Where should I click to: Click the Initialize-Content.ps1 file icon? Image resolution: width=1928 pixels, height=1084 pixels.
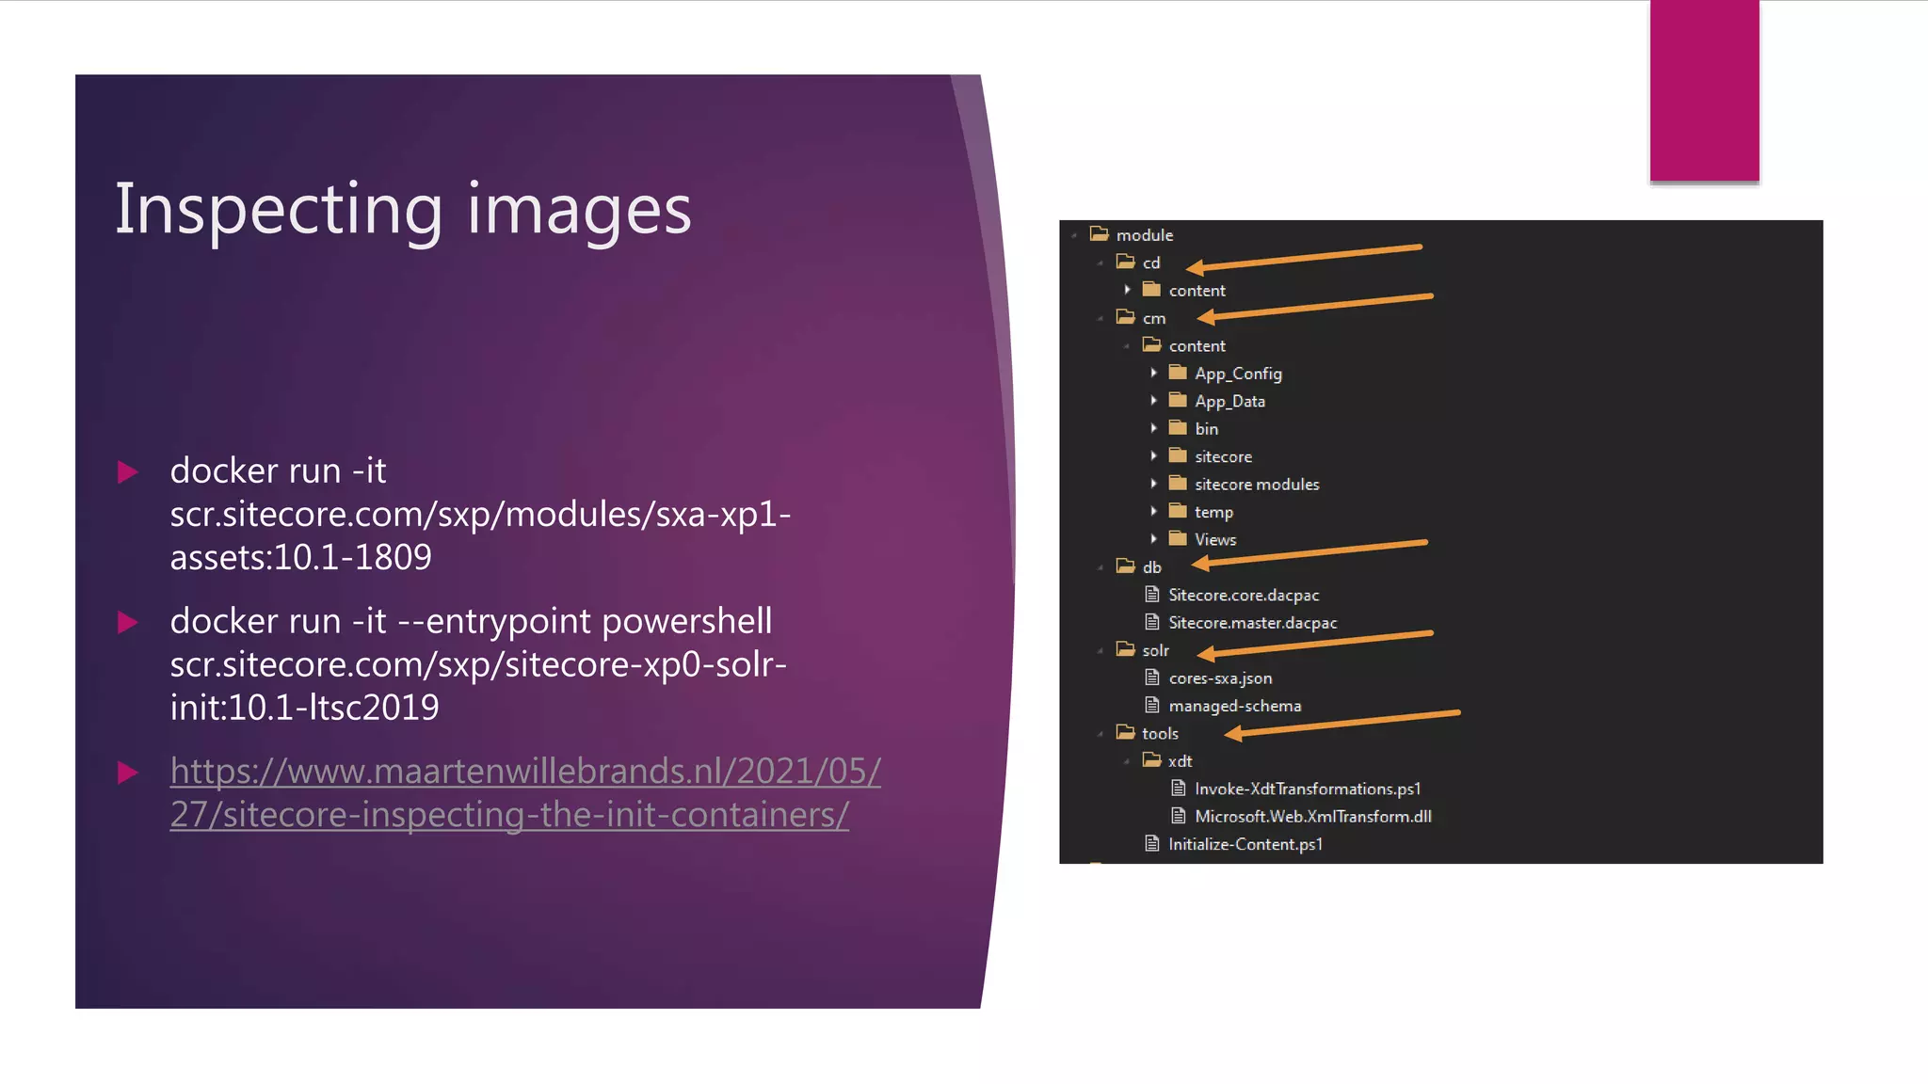coord(1151,843)
